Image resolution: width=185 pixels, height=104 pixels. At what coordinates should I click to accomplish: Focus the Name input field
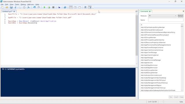[166, 20]
